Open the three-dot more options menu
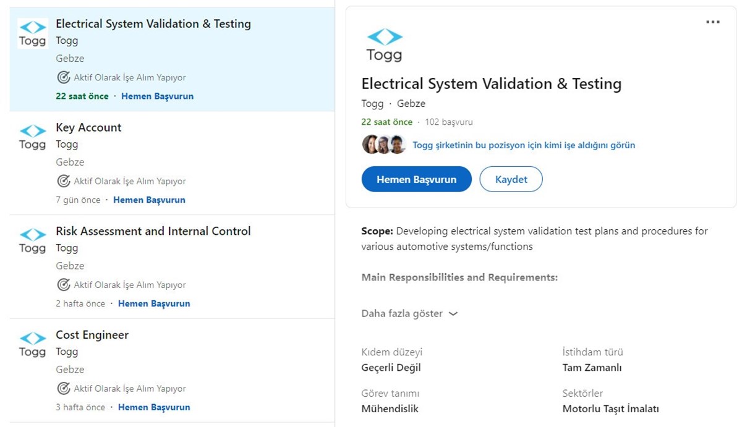This screenshot has width=742, height=427. 712,22
